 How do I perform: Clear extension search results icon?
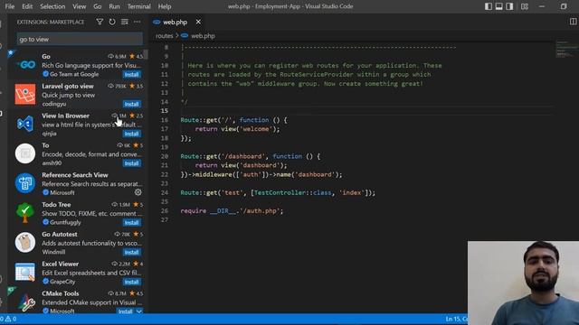125,22
